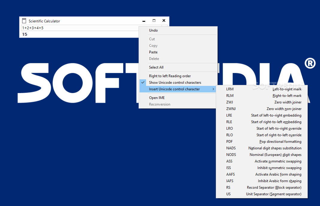Insert NADS National digit shapes substitution

(262, 148)
